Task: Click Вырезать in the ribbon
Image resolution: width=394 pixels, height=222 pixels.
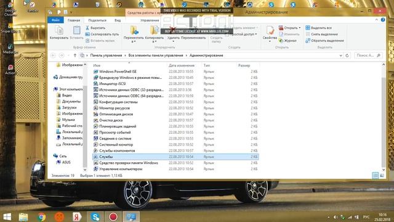Action: (x=95, y=28)
